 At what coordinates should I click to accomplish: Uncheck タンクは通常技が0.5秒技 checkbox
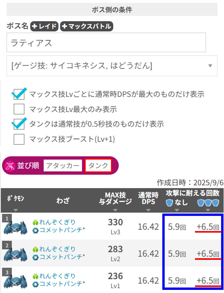[x=19, y=124]
